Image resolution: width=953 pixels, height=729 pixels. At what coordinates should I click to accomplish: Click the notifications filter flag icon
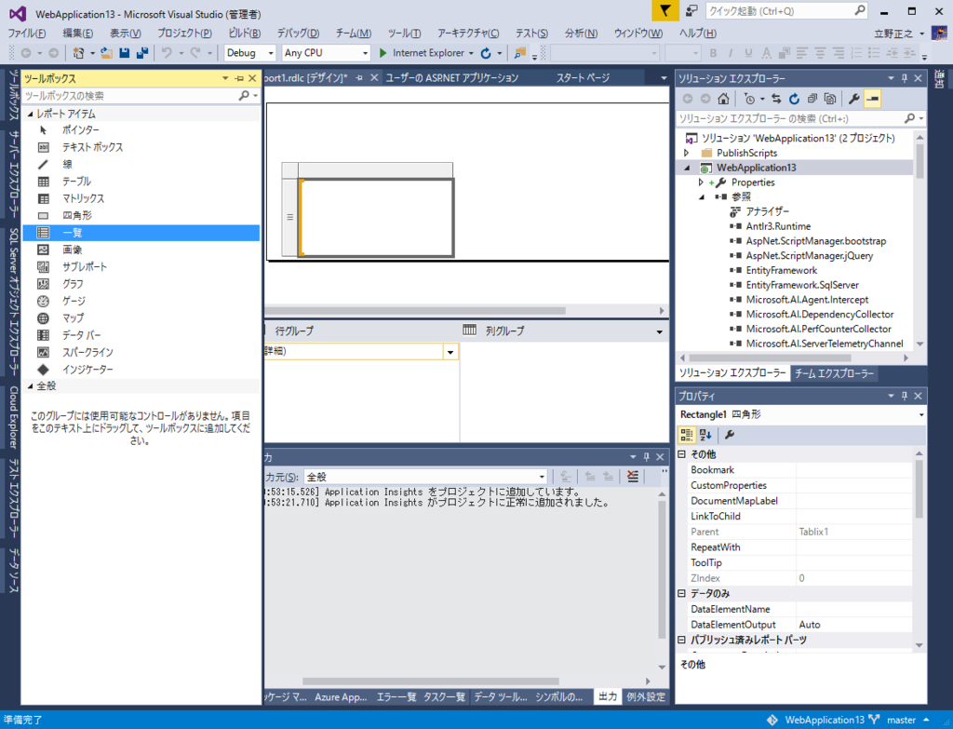[665, 11]
